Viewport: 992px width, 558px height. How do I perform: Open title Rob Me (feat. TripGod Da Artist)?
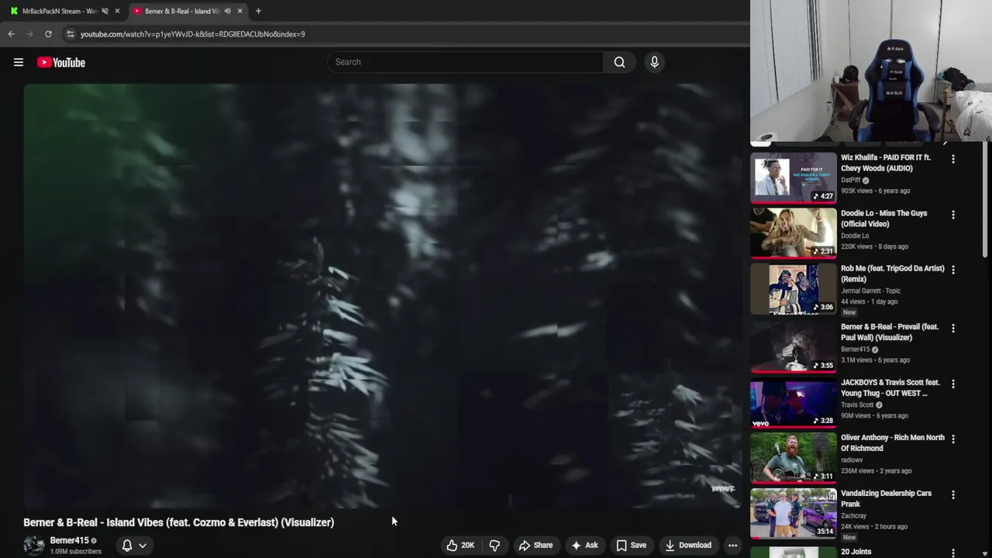pos(893,274)
